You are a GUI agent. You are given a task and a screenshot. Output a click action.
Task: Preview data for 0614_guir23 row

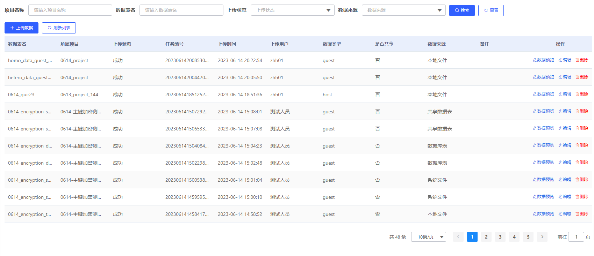(543, 94)
